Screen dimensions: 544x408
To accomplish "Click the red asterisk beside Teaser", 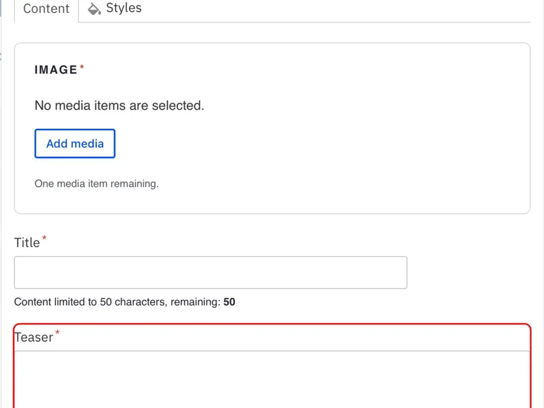I will [57, 333].
